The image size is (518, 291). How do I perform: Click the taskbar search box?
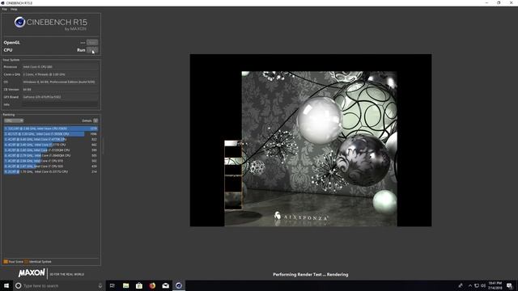point(59,285)
